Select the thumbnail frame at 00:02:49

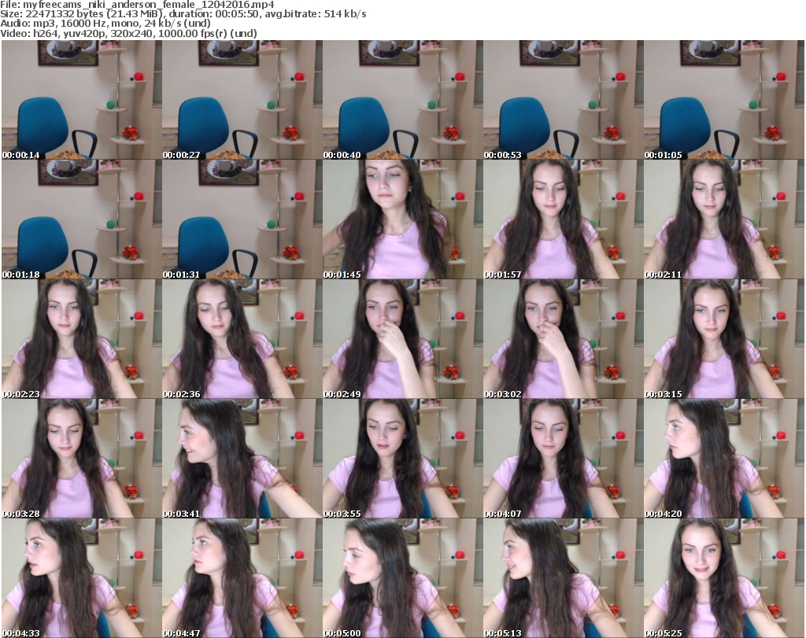[402, 339]
